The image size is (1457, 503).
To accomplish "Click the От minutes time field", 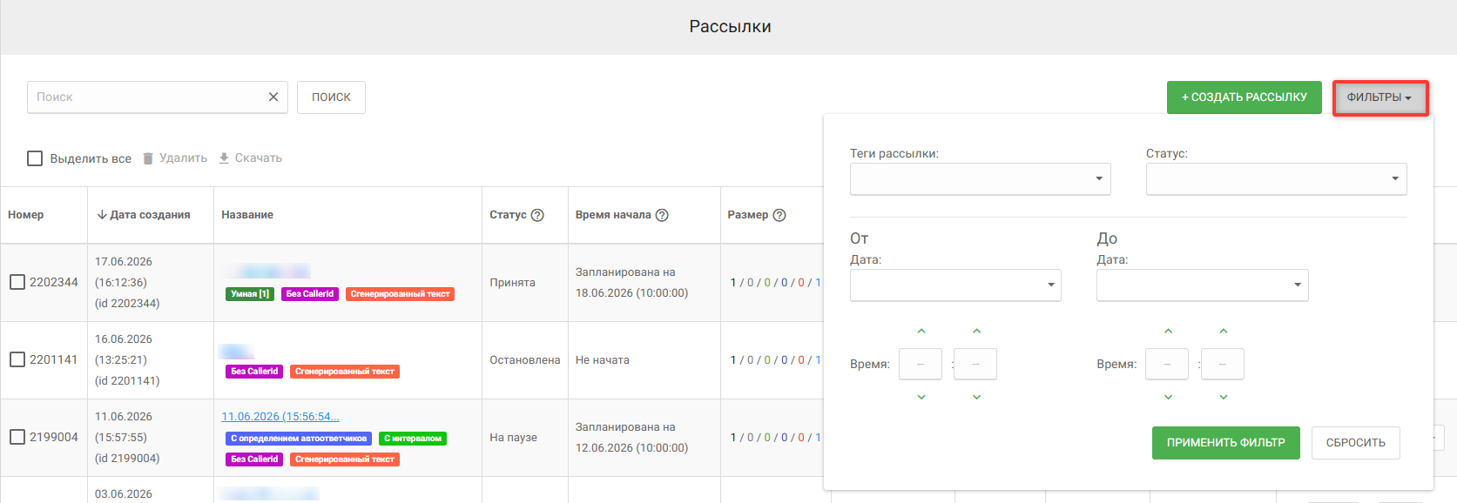I will click(x=975, y=364).
